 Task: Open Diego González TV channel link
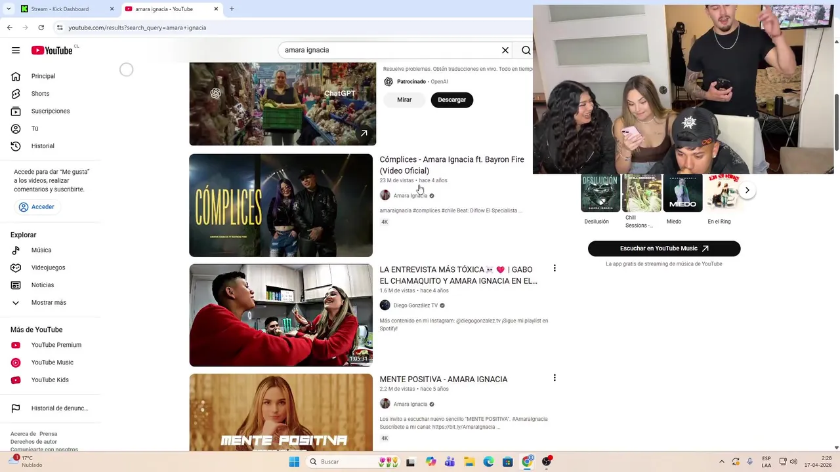click(415, 305)
